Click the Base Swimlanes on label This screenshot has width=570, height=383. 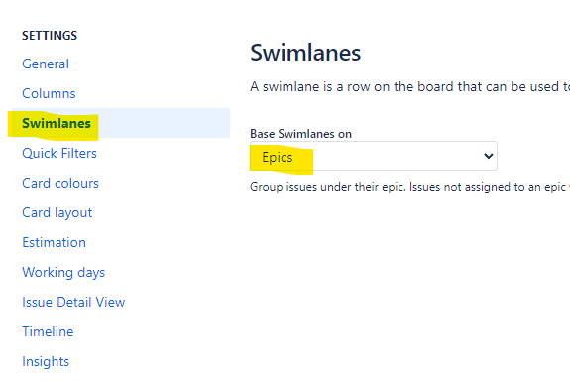(300, 134)
